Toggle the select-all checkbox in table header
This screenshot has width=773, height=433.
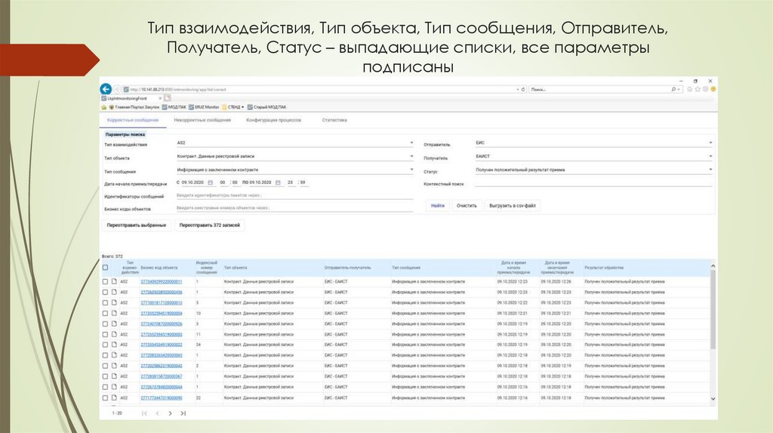pos(105,268)
